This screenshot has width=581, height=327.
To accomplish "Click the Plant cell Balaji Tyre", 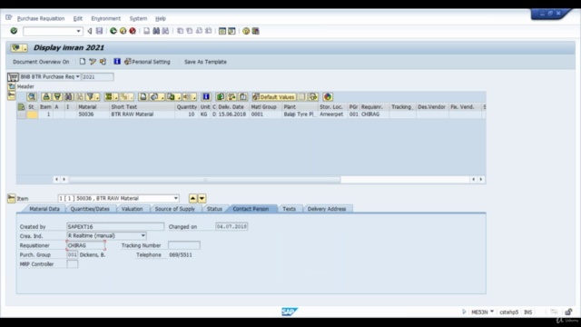I will click(x=300, y=114).
